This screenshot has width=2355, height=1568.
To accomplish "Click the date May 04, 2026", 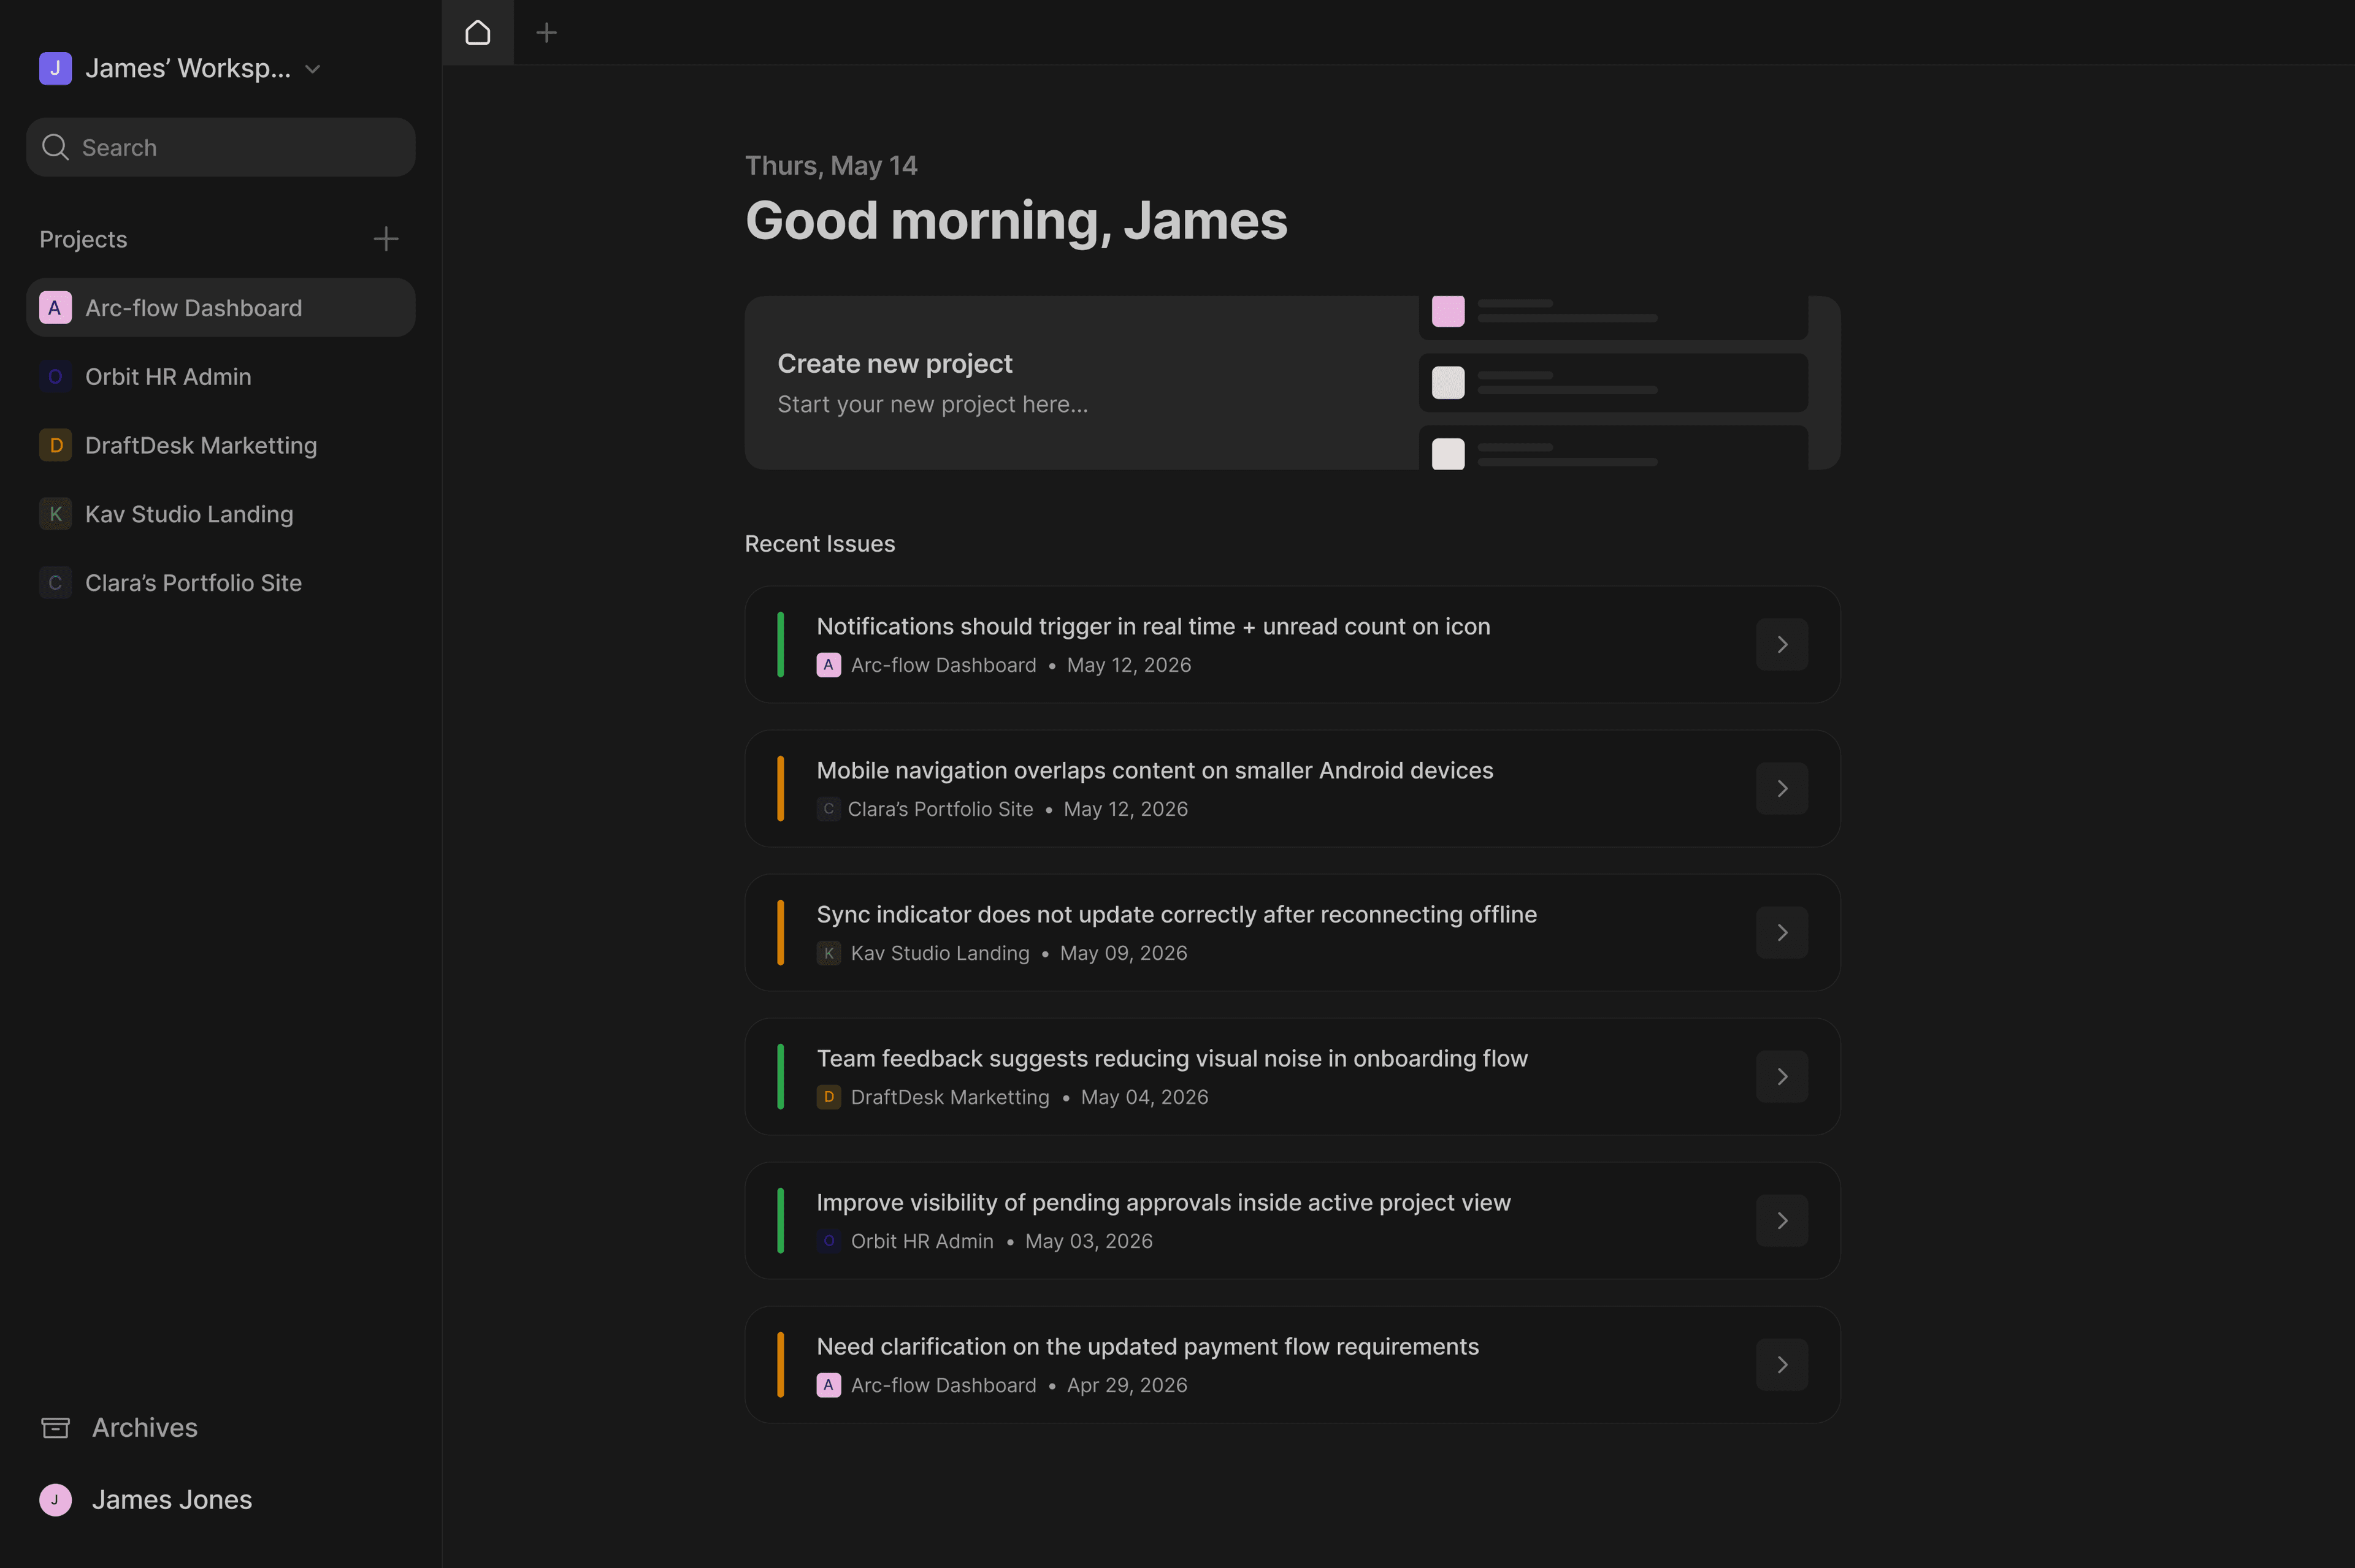I will (1144, 1097).
